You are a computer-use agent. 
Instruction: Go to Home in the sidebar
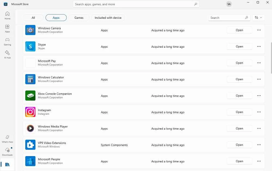coord(7,15)
